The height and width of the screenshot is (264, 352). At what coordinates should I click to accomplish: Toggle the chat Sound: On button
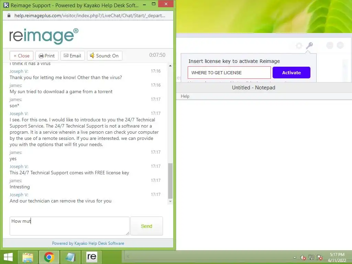coord(104,56)
